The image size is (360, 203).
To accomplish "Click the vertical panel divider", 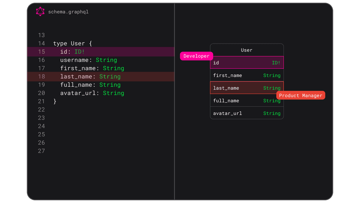I will (174, 101).
